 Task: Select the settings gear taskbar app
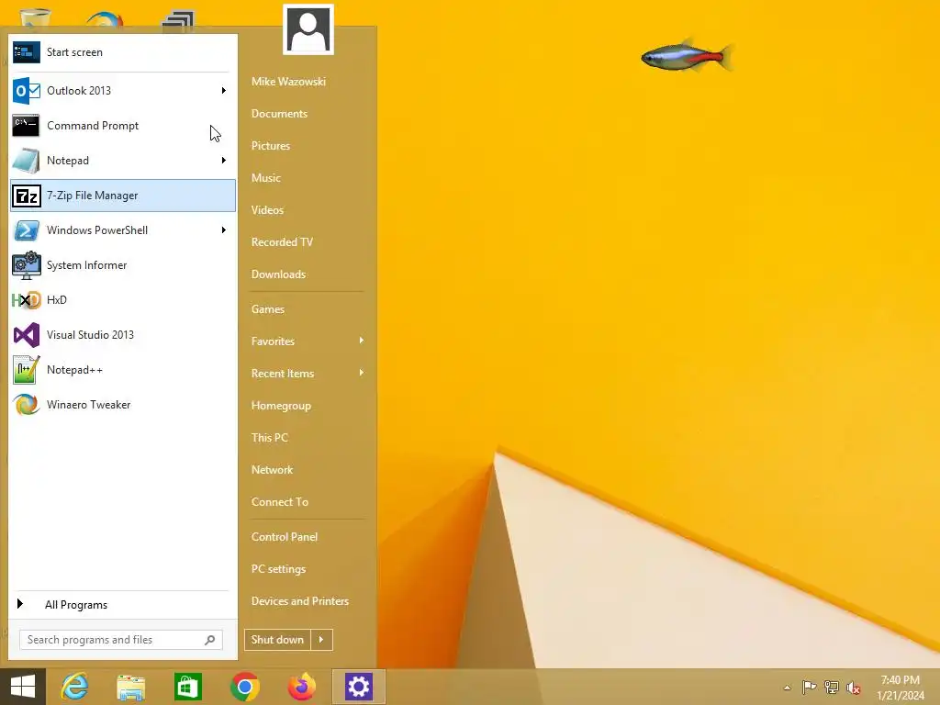(359, 687)
